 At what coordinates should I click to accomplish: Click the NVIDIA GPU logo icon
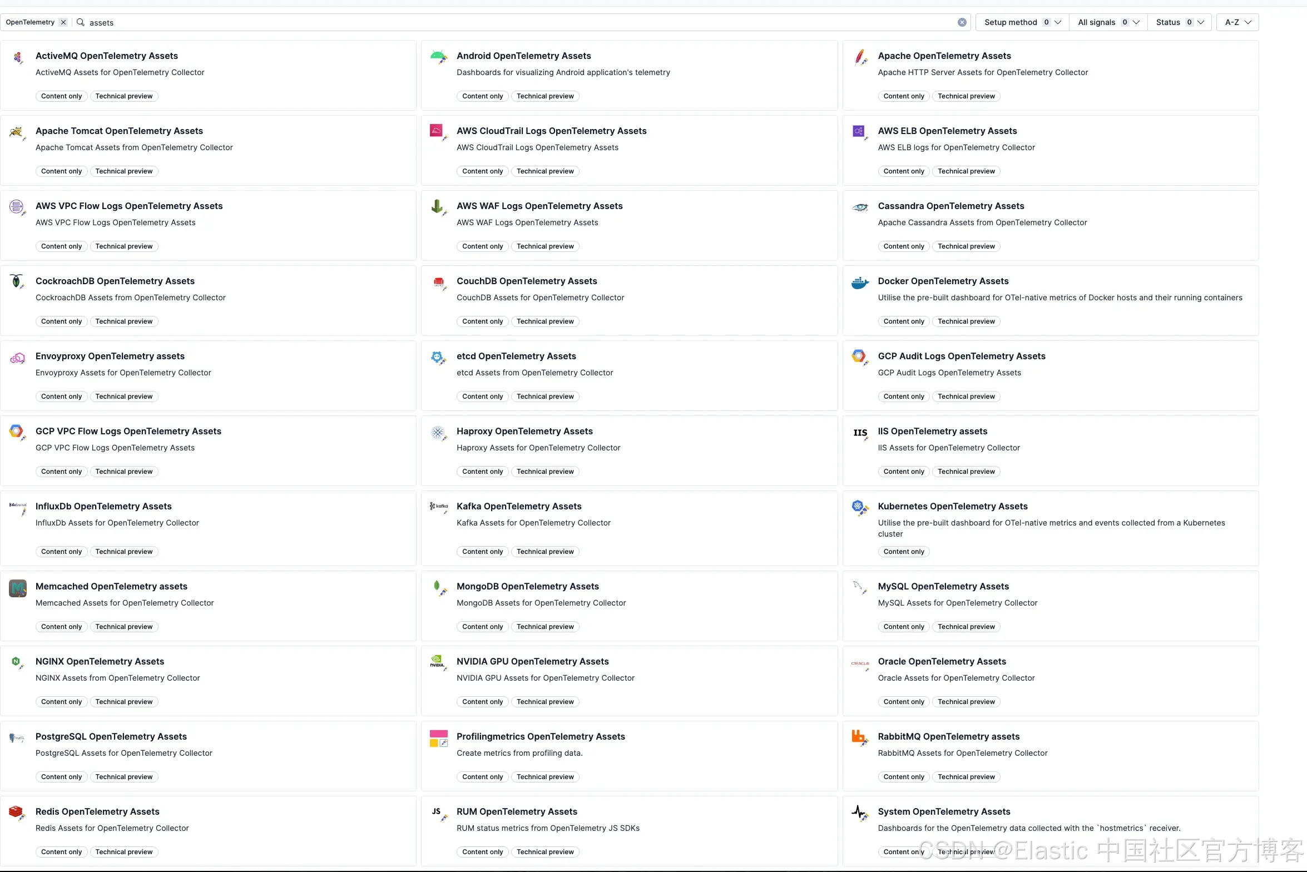click(x=438, y=662)
